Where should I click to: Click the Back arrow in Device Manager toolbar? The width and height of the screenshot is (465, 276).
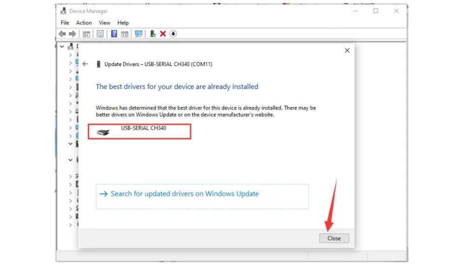click(62, 34)
